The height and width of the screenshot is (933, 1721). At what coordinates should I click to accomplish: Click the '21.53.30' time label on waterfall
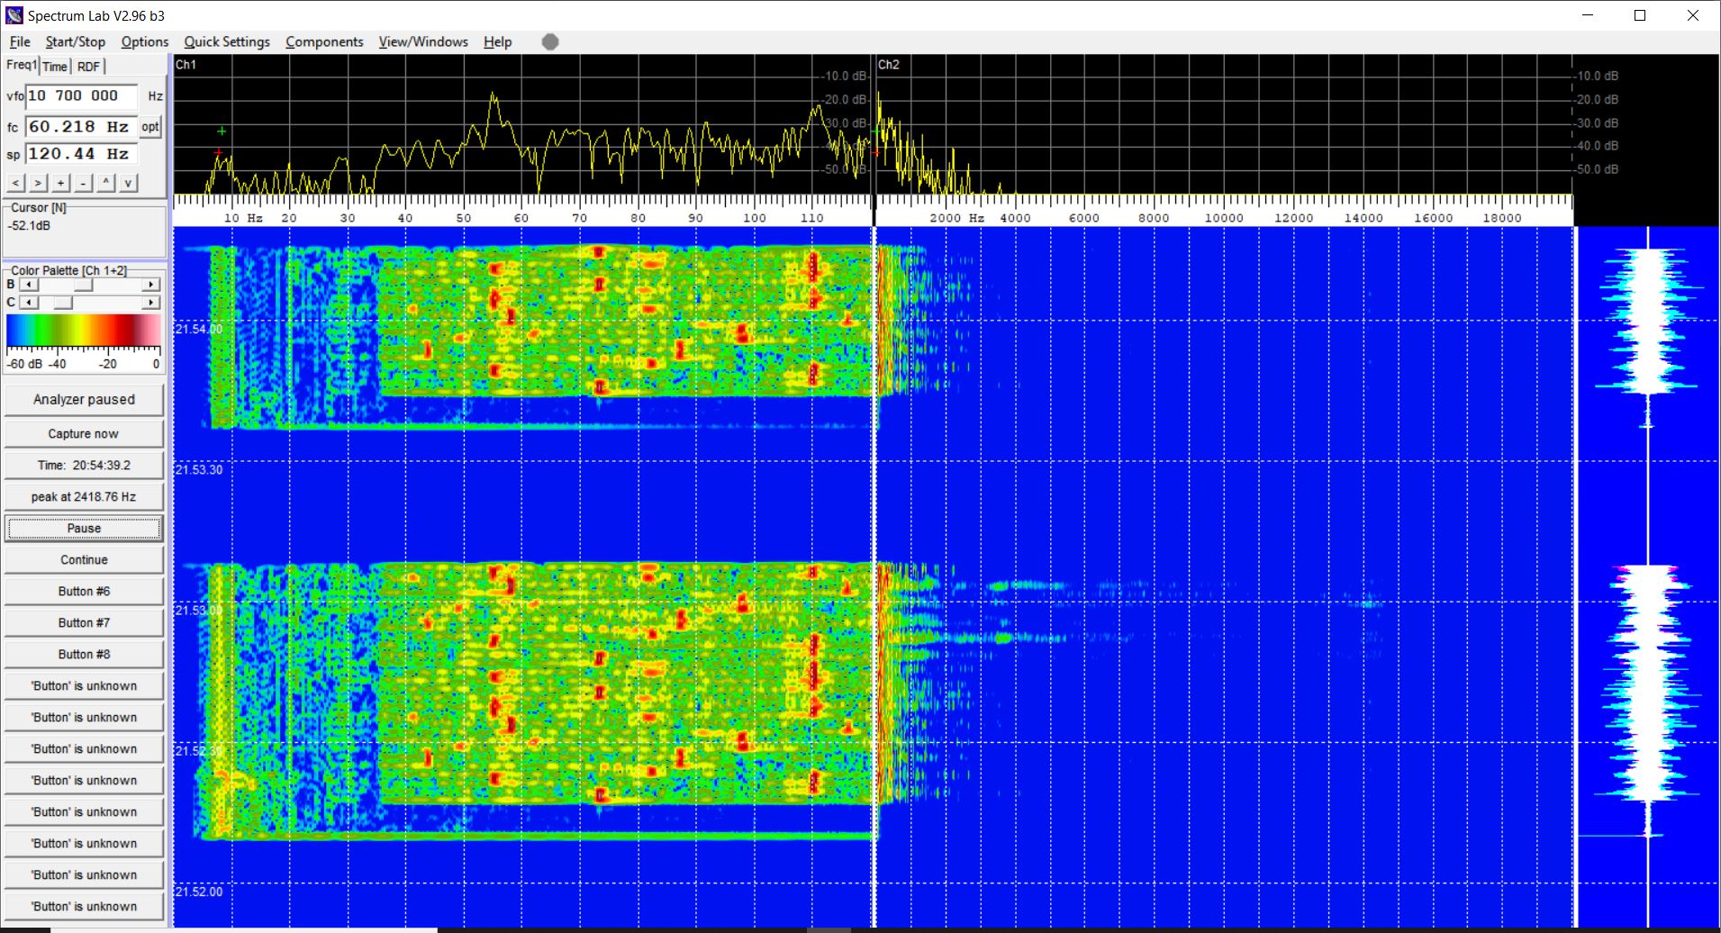[198, 469]
